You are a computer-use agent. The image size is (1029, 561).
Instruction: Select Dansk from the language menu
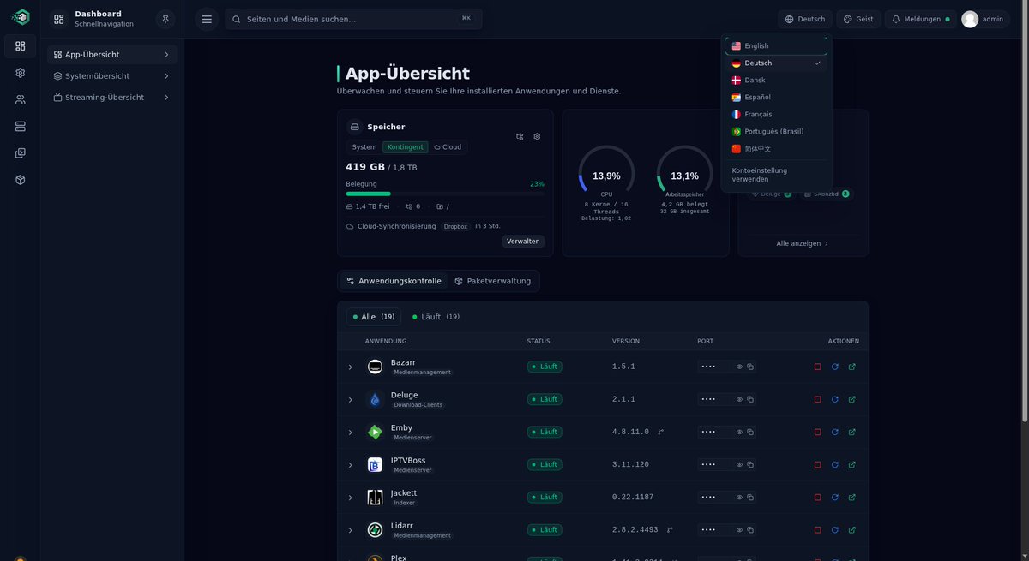[777, 81]
